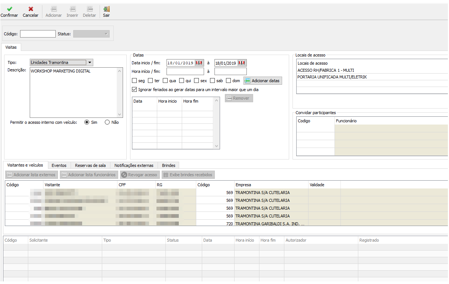Image resolution: width=449 pixels, height=284 pixels.
Task: Check the seg weekday checkbox
Action: click(135, 81)
